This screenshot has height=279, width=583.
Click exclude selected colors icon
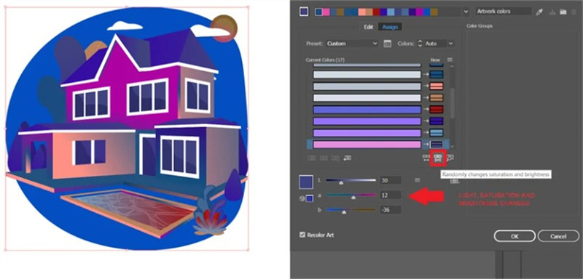pyautogui.click(x=335, y=158)
